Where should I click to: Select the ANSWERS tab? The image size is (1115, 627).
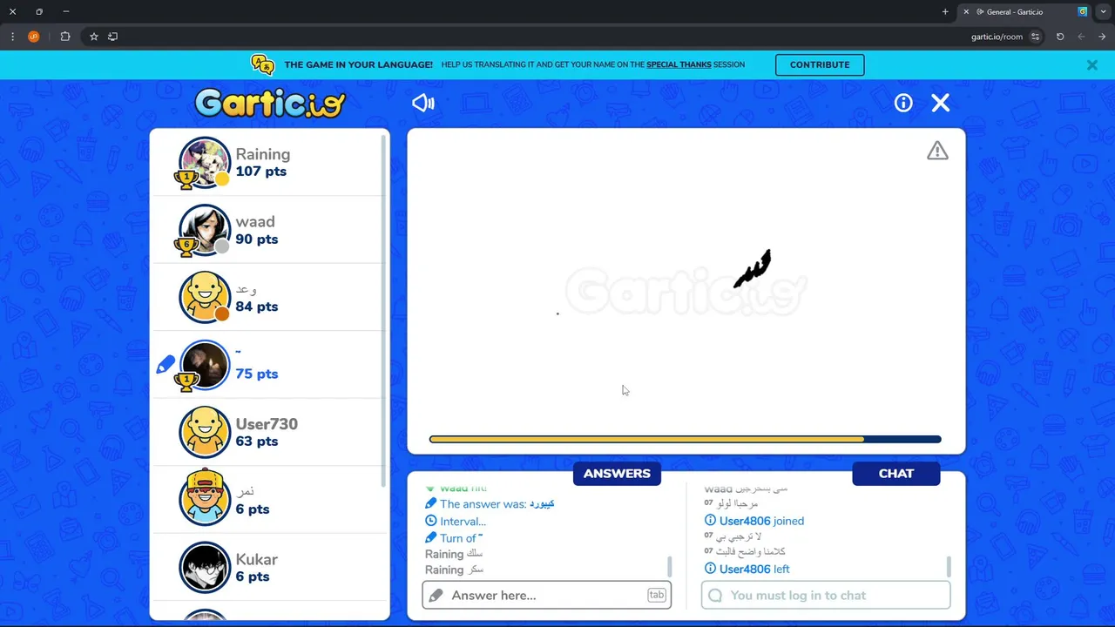click(x=617, y=474)
